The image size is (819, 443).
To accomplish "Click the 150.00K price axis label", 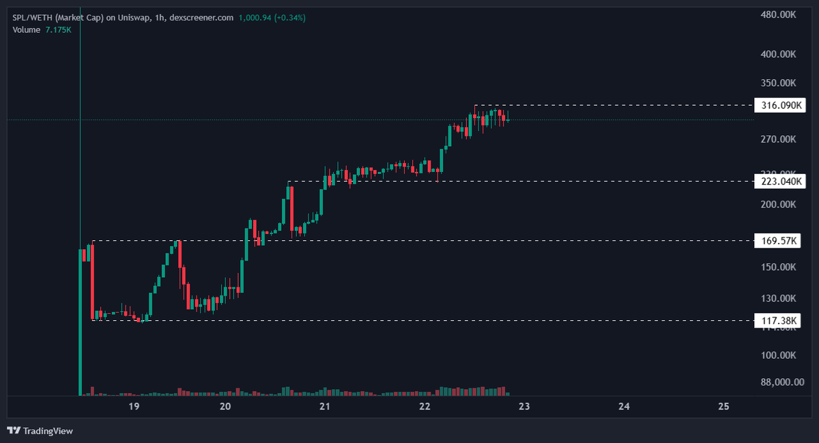I will 778,267.
